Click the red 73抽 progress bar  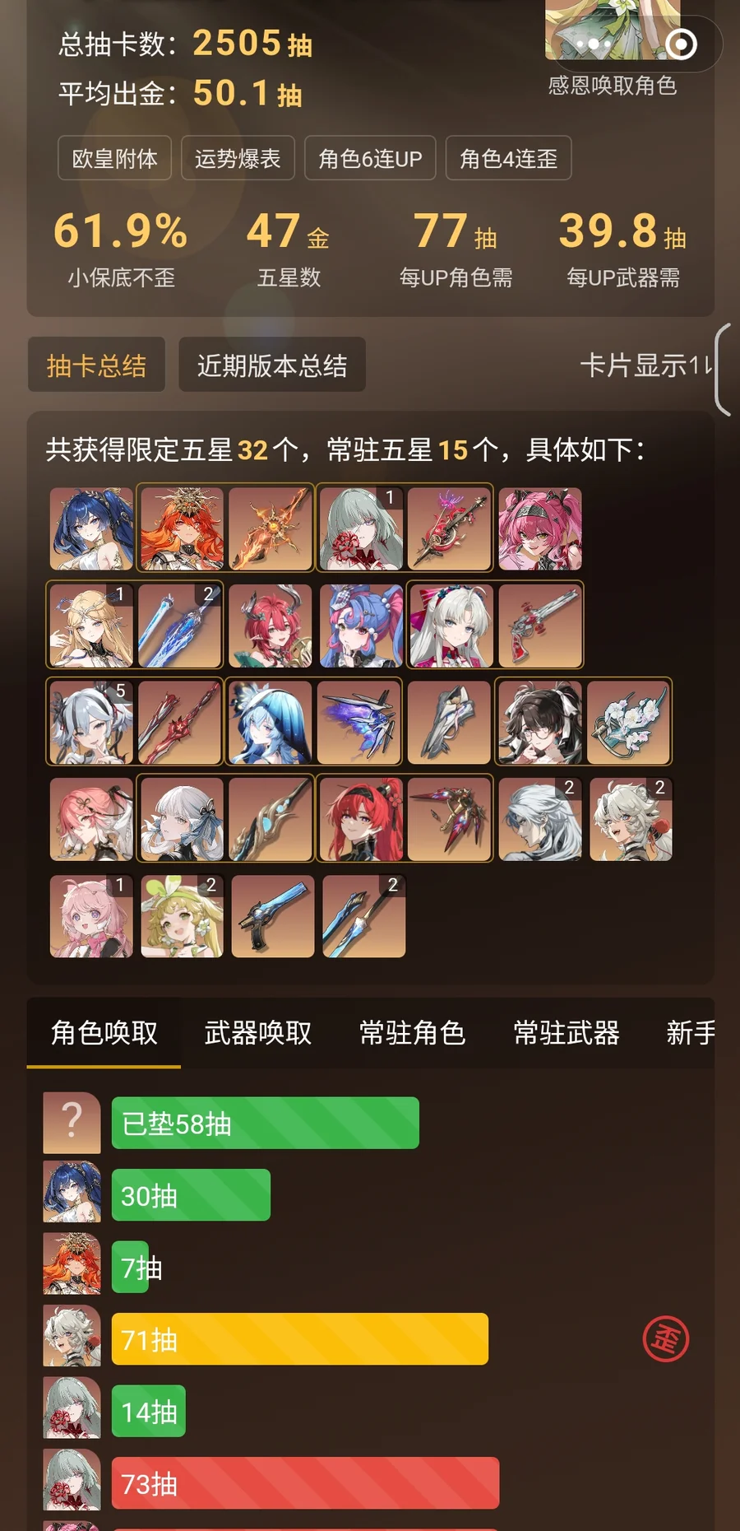point(305,1483)
